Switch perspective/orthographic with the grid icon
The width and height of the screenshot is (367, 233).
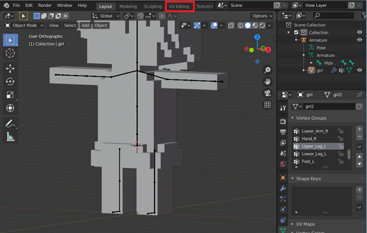tap(267, 104)
